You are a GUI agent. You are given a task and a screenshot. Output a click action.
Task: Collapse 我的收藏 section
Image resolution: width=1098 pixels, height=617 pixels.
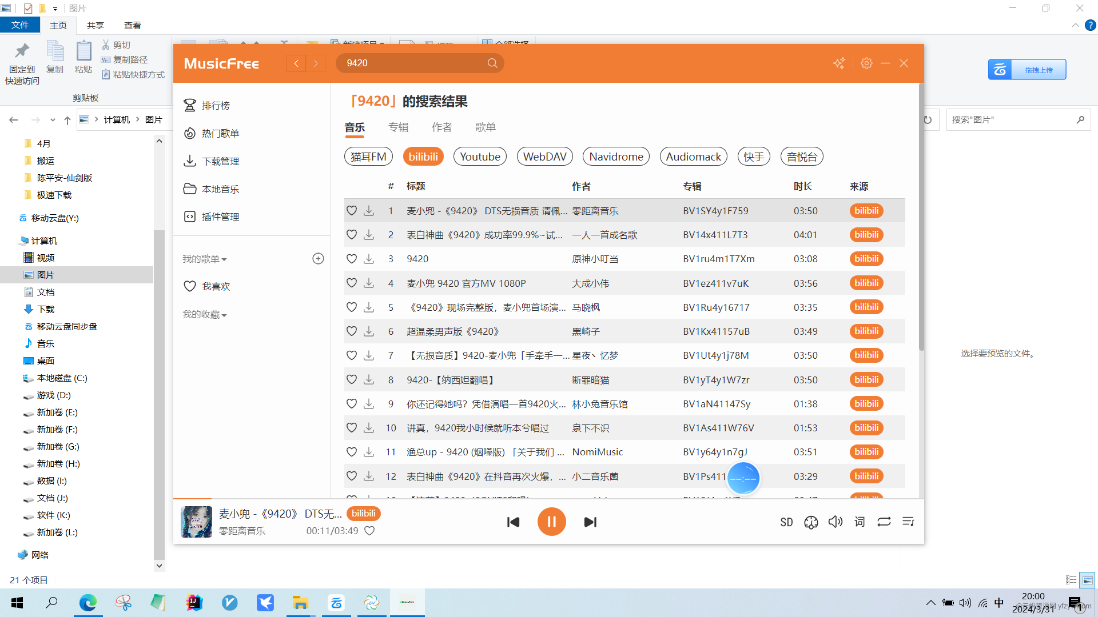[x=205, y=315]
